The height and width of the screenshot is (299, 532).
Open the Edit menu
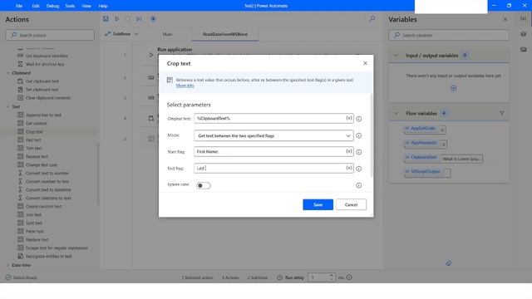pos(36,6)
